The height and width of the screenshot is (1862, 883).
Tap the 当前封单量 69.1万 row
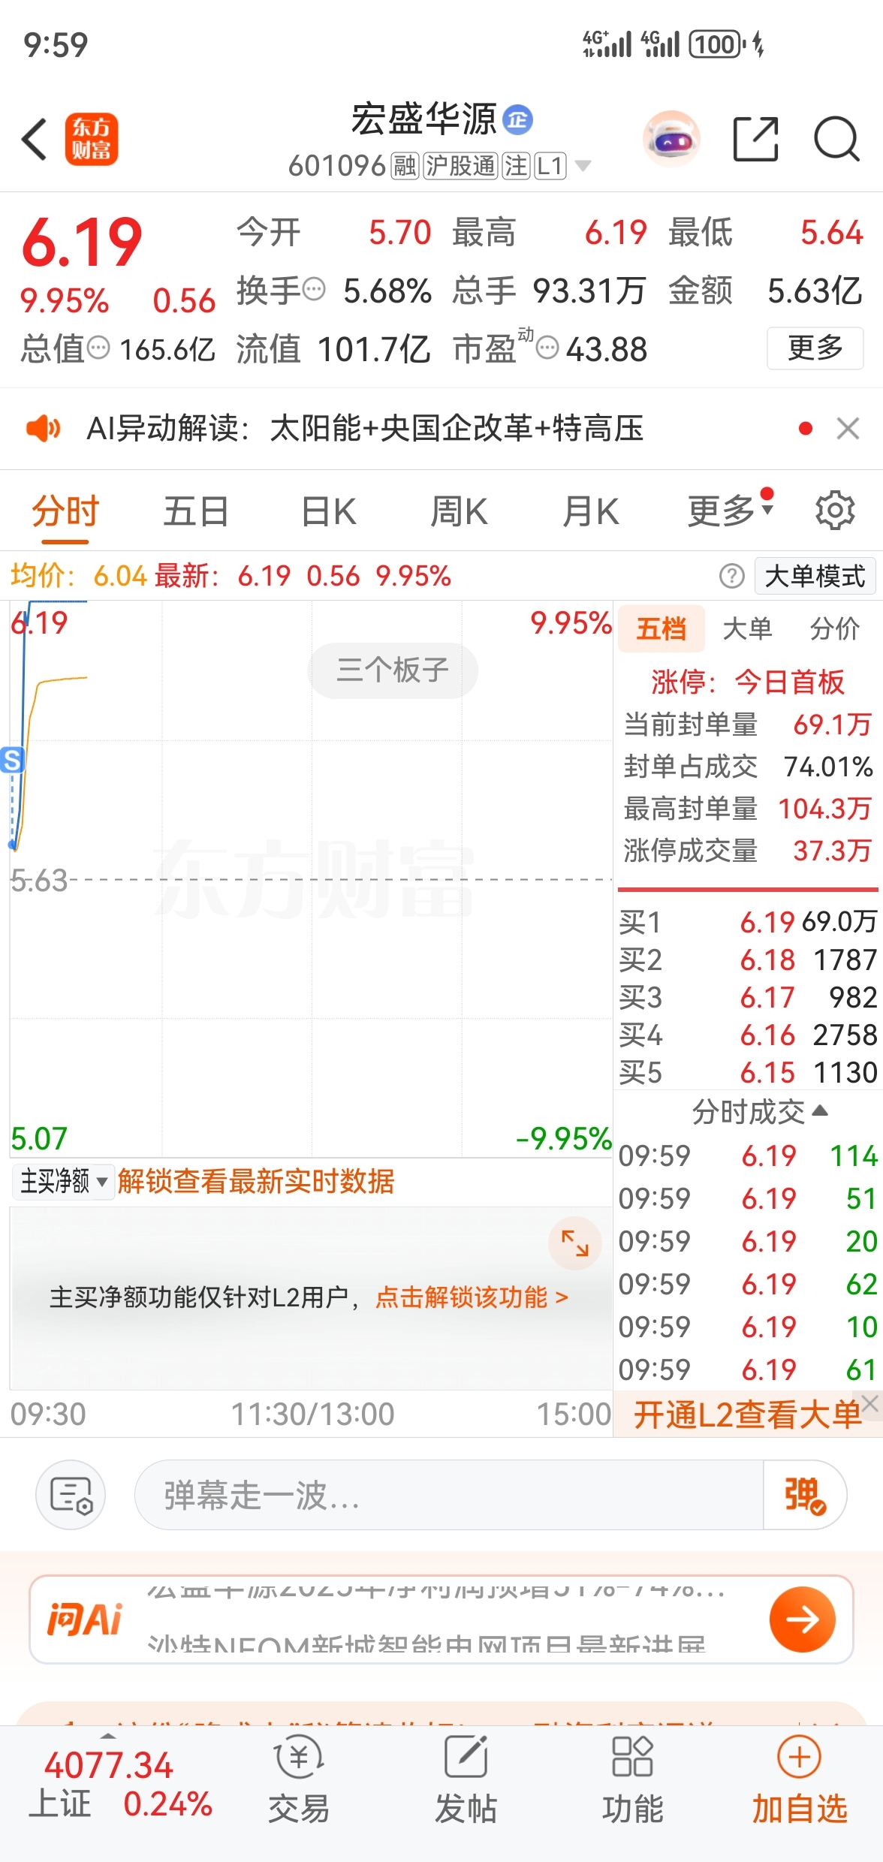(x=748, y=725)
